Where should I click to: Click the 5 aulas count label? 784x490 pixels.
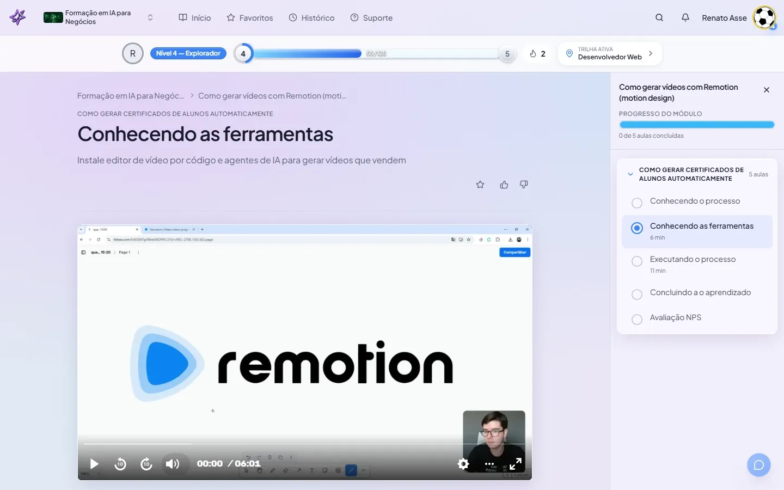(758, 174)
